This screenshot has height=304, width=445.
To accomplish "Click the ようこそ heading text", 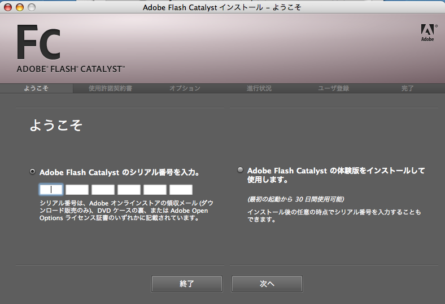I will point(56,125).
